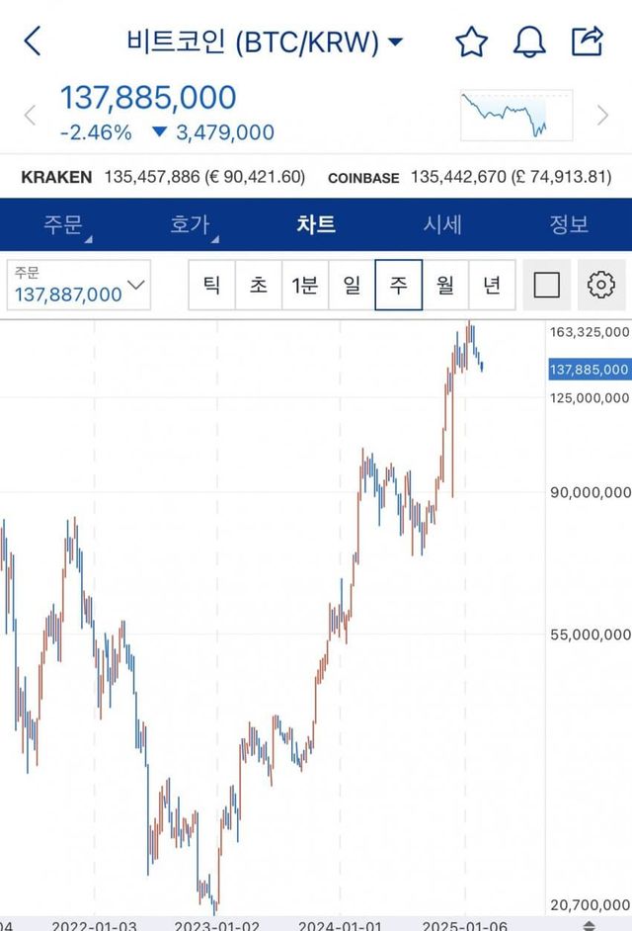This screenshot has height=931, width=632.
Task: Open the 주문 price dropdown
Action: point(79,286)
